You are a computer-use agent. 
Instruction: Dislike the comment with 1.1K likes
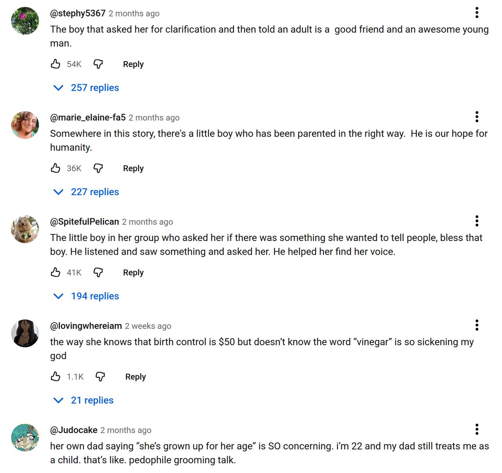click(100, 377)
